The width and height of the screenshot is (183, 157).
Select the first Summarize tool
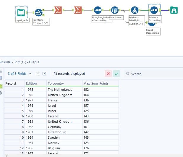[58, 10]
